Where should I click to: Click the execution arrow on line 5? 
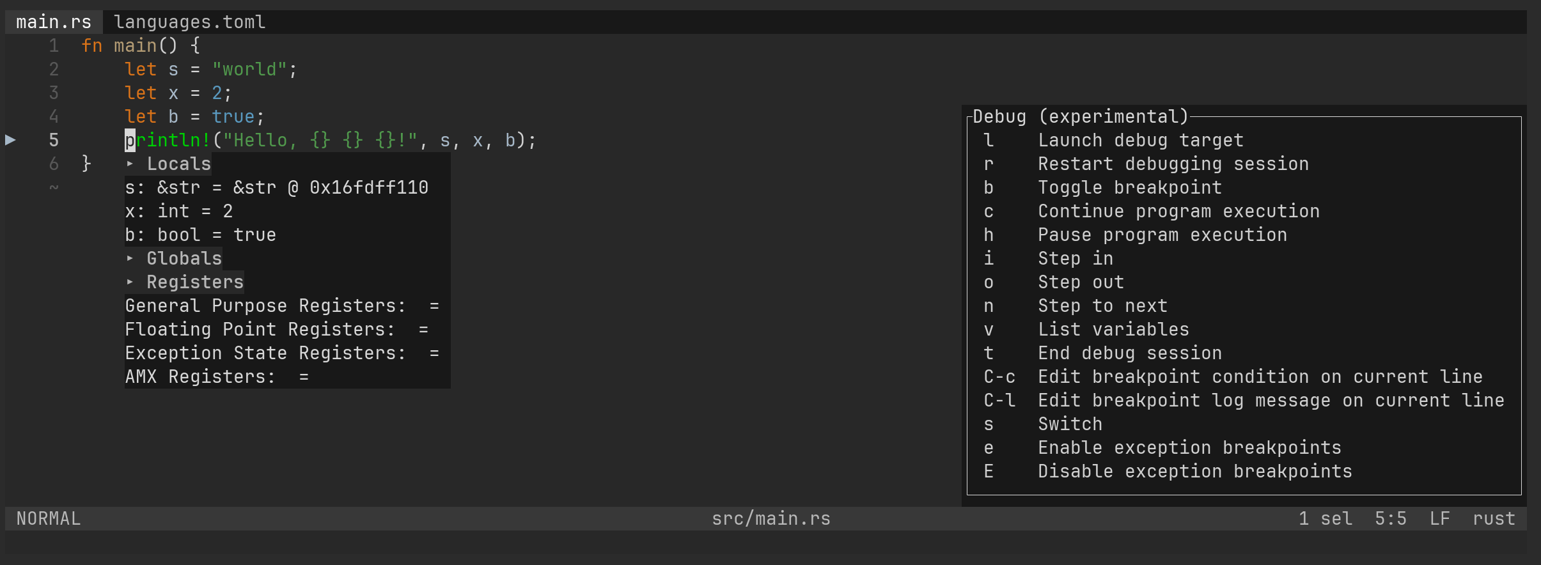coord(11,140)
